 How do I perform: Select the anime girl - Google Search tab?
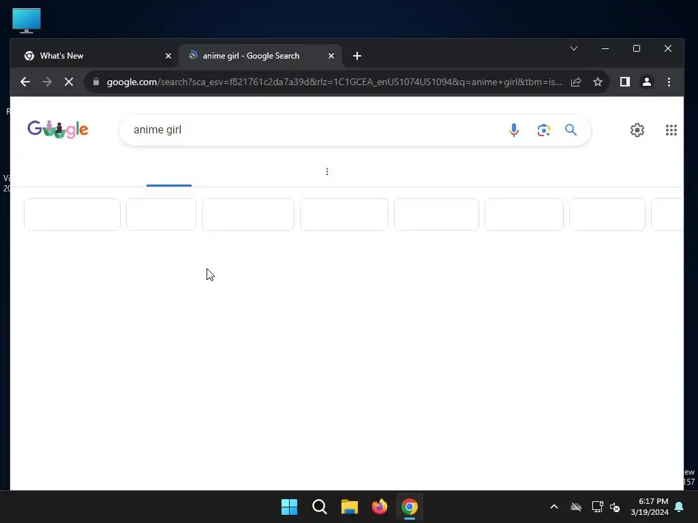pos(260,56)
